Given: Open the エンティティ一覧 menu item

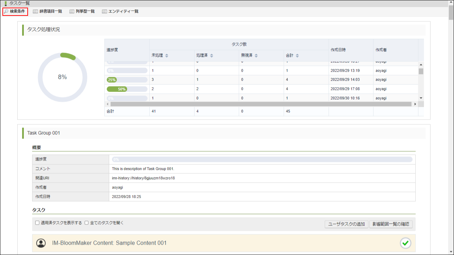Looking at the screenshot, I should [x=123, y=11].
